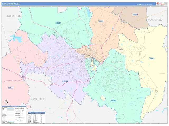Select the 30606 ZIP code label
Image resolution: width=169 pixels, height=126 pixels.
pos(65,81)
